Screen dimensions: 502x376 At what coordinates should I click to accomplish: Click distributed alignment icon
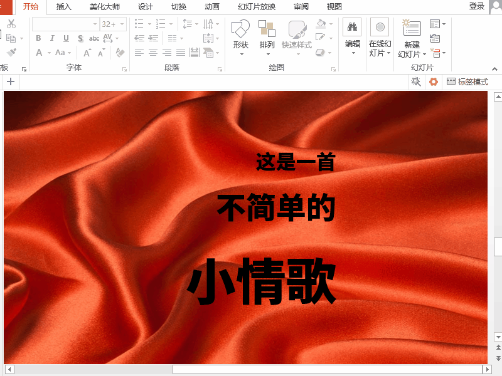pos(195,53)
